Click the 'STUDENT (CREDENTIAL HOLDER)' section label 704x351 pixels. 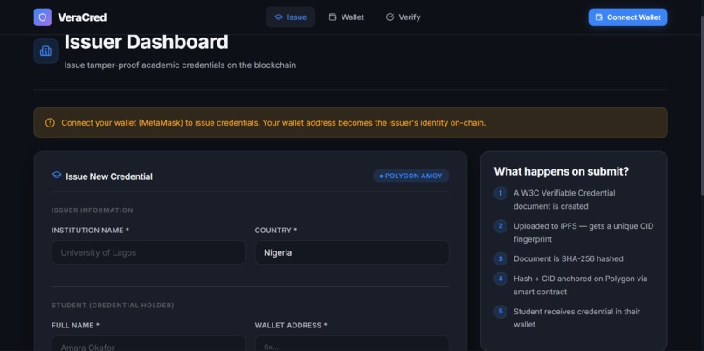pos(113,306)
